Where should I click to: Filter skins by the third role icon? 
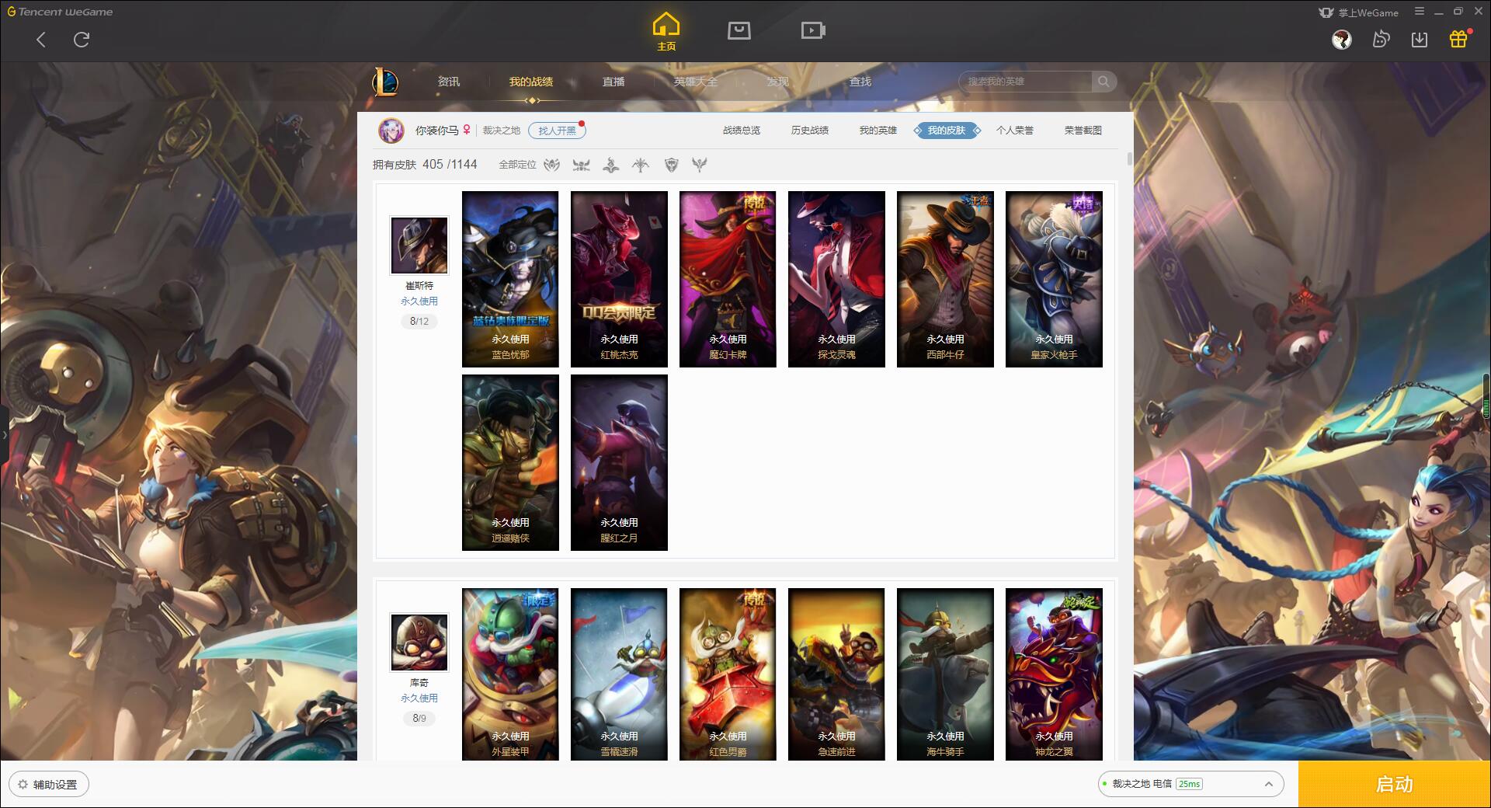(611, 165)
